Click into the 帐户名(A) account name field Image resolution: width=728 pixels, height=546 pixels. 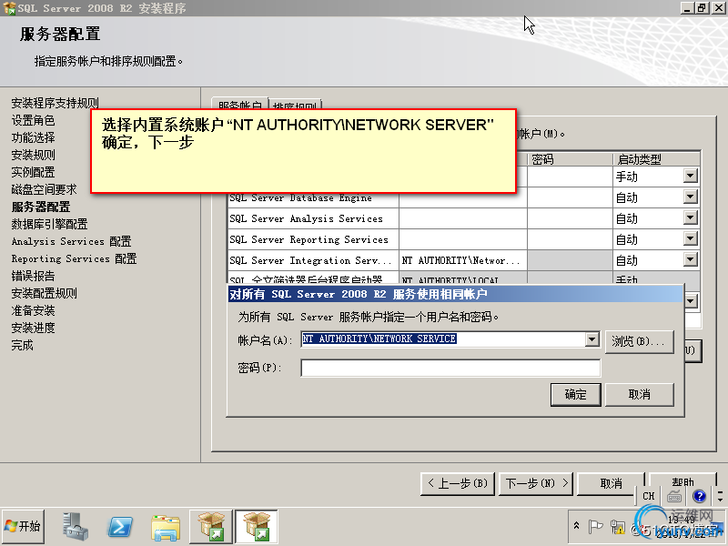[x=443, y=339]
